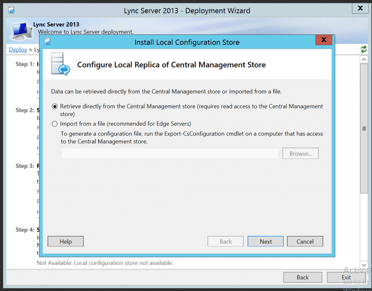Click the server replica icon beside the dialog heading
Screen dimensions: 372x291
click(60, 65)
